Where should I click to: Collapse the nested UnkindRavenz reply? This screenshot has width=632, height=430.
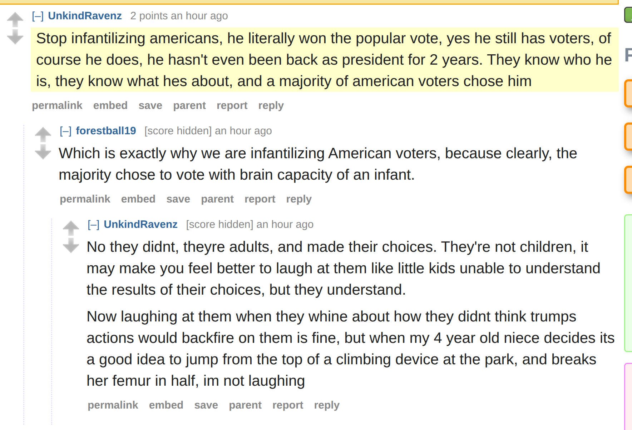click(x=93, y=225)
